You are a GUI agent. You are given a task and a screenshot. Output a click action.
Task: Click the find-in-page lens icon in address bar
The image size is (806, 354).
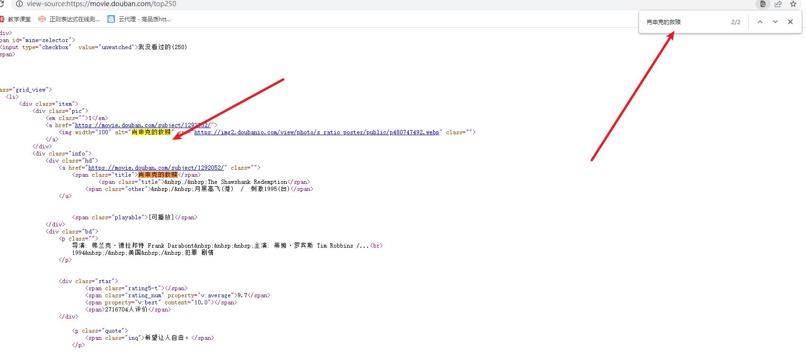coord(763,4)
